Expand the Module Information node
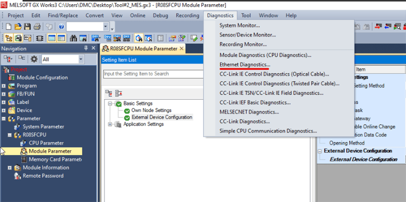This screenshot has height=202, width=406. tap(9, 168)
